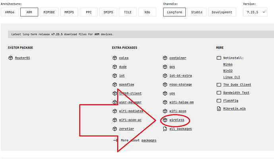Click the wifi-qcom package box icon
The image size is (274, 160).
pyautogui.click(x=165, y=111)
